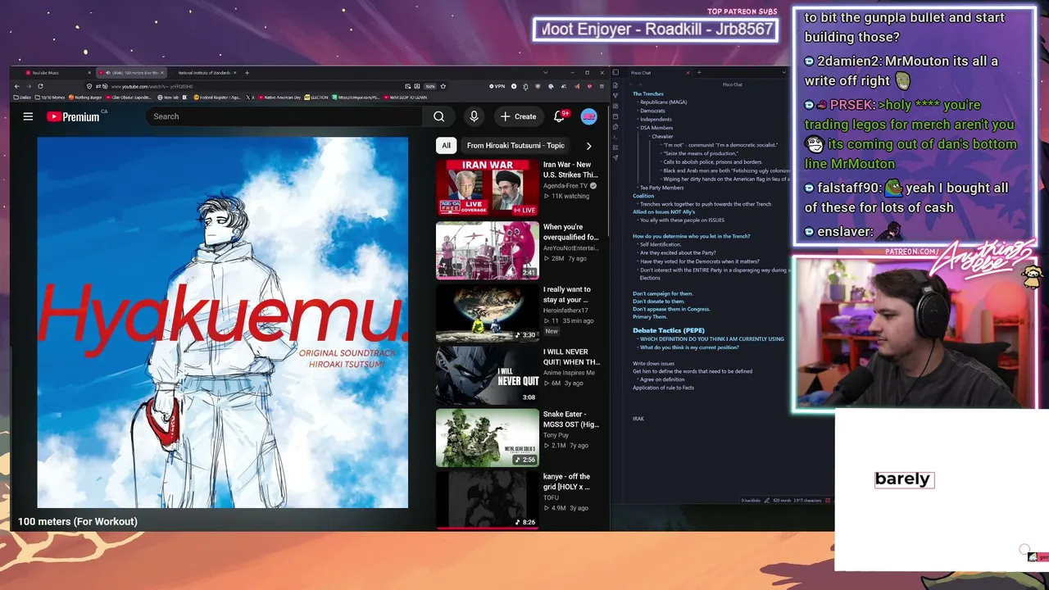
Task: Open the I WILL NEVER QUIT video thumbnail
Action: (x=488, y=374)
